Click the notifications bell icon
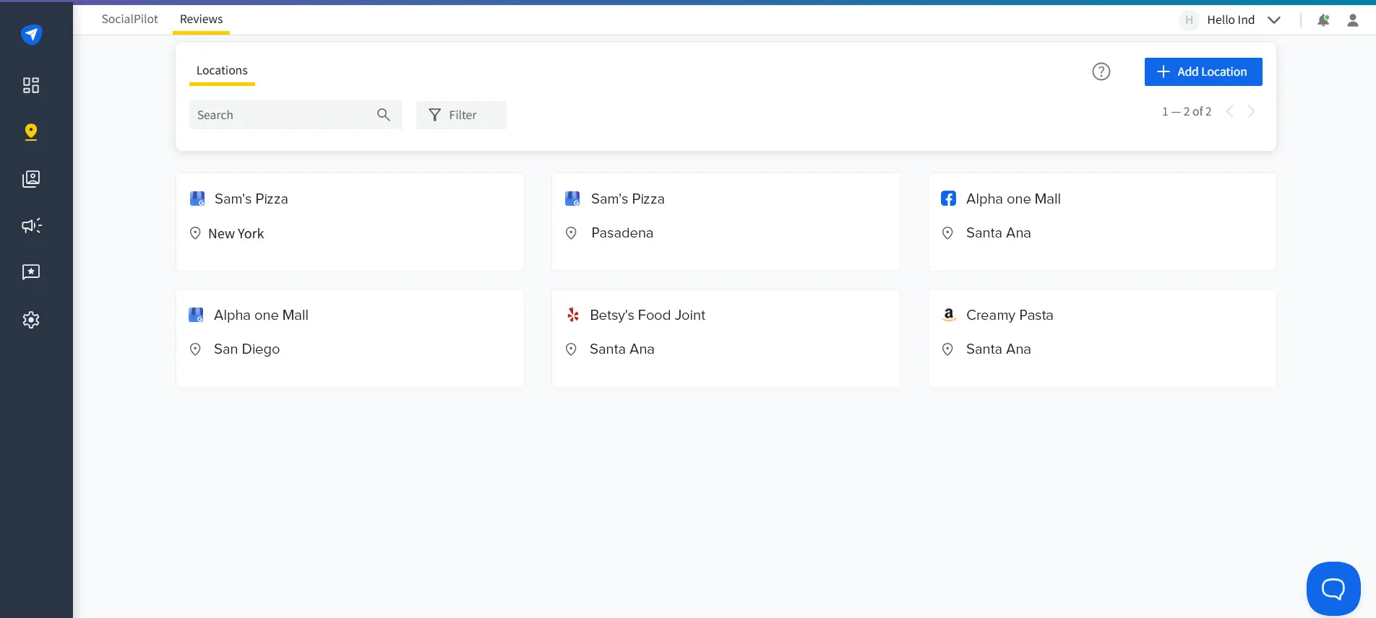 1323,20
